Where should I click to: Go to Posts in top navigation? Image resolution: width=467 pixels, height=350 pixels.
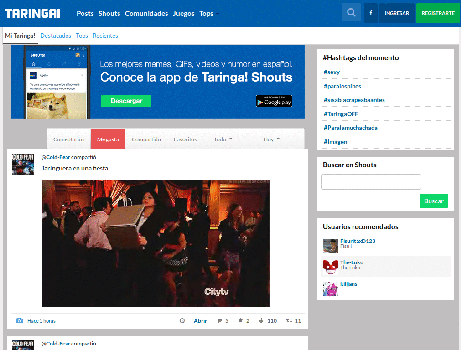(x=85, y=14)
